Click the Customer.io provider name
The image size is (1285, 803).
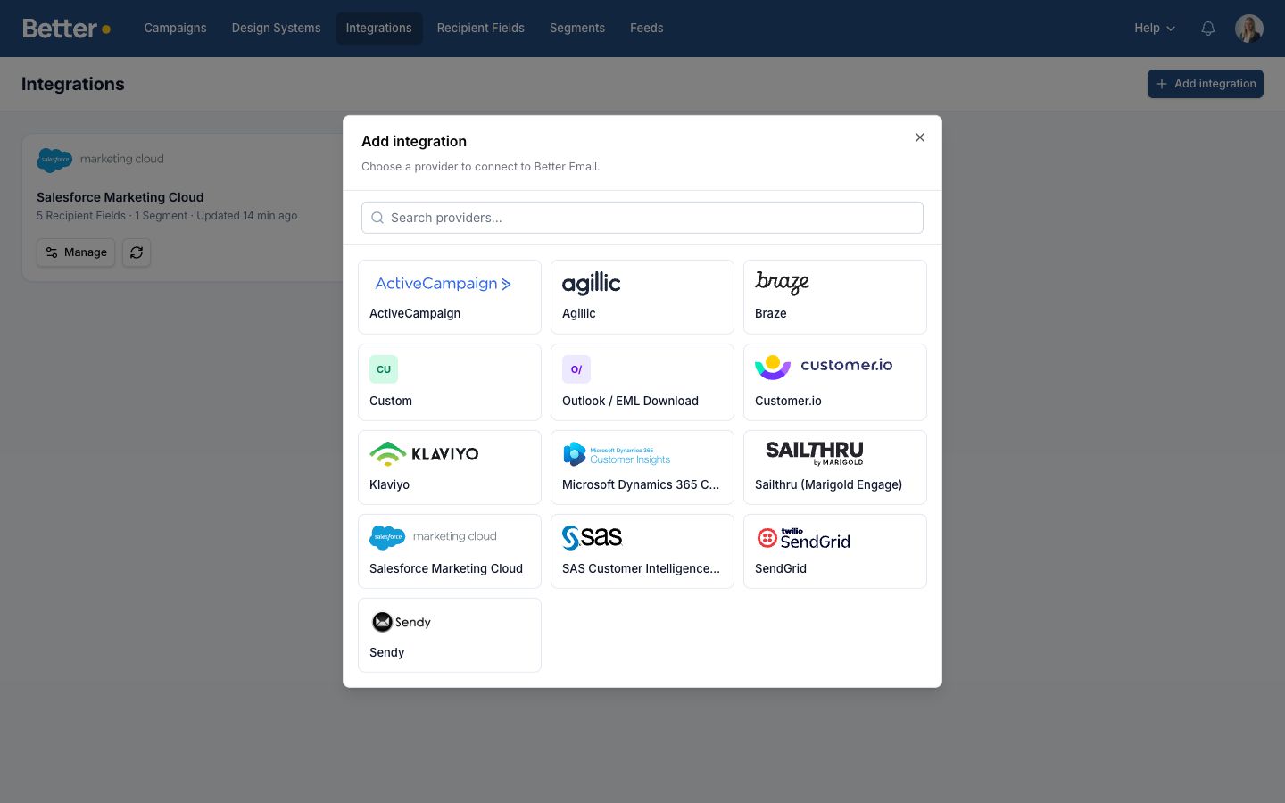click(789, 401)
